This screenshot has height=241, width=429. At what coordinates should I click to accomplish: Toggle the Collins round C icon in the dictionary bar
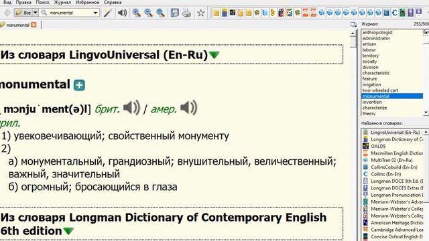(x=395, y=13)
